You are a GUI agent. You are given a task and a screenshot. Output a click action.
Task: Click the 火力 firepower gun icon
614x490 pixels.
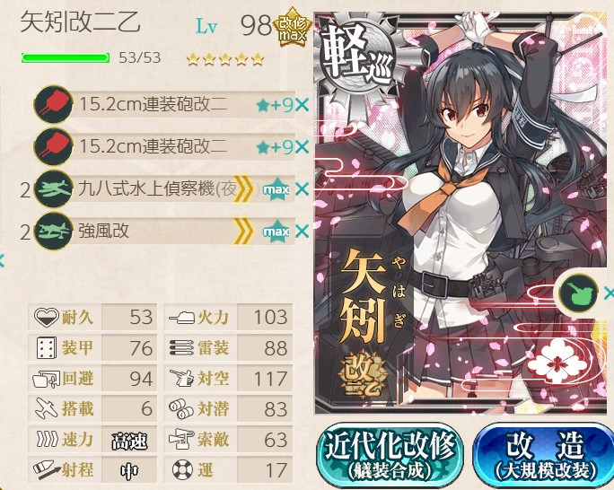(x=182, y=317)
